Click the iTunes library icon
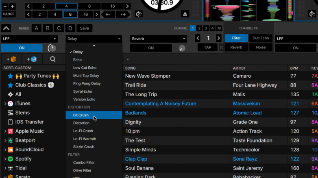This screenshot has width=318, height=178. (10, 104)
